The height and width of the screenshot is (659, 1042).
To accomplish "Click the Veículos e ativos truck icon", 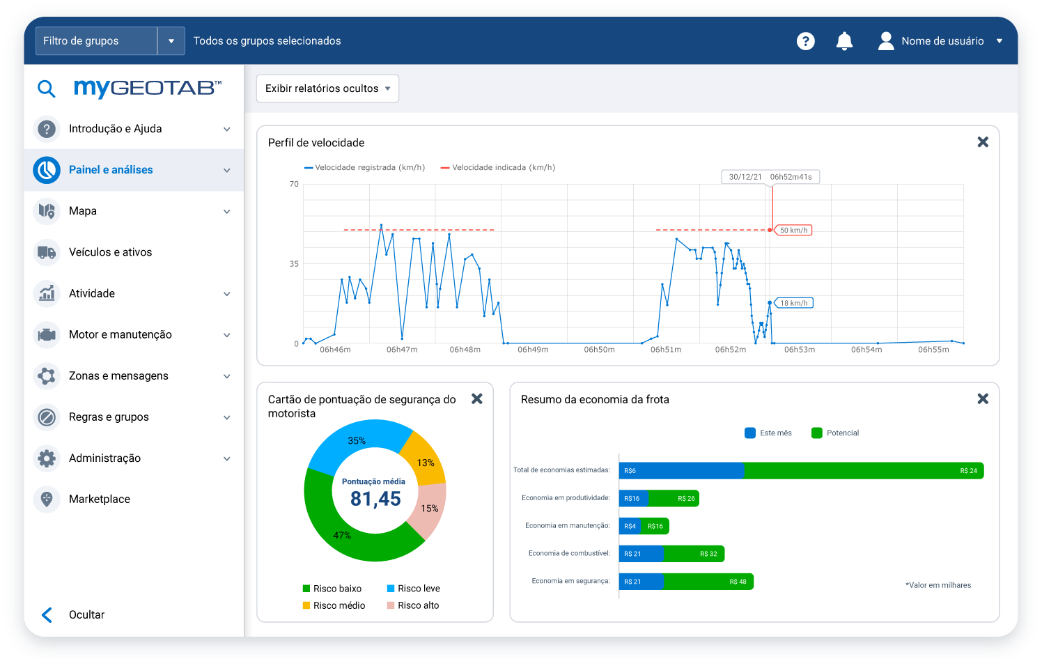I will pos(47,252).
